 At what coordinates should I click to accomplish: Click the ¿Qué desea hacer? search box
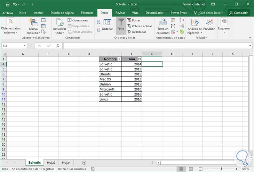point(208,13)
